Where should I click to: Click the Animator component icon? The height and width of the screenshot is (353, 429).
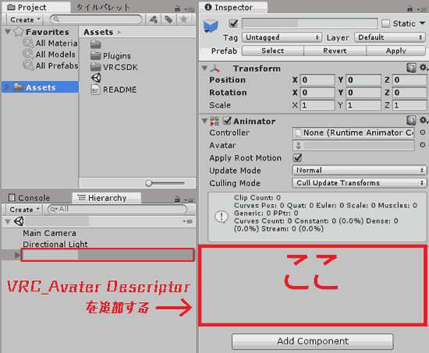pyautogui.click(x=214, y=121)
